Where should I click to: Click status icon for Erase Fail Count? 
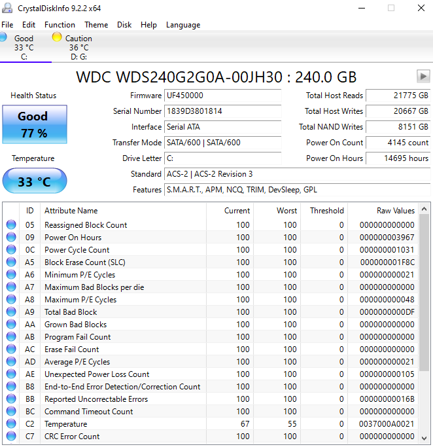click(x=11, y=349)
